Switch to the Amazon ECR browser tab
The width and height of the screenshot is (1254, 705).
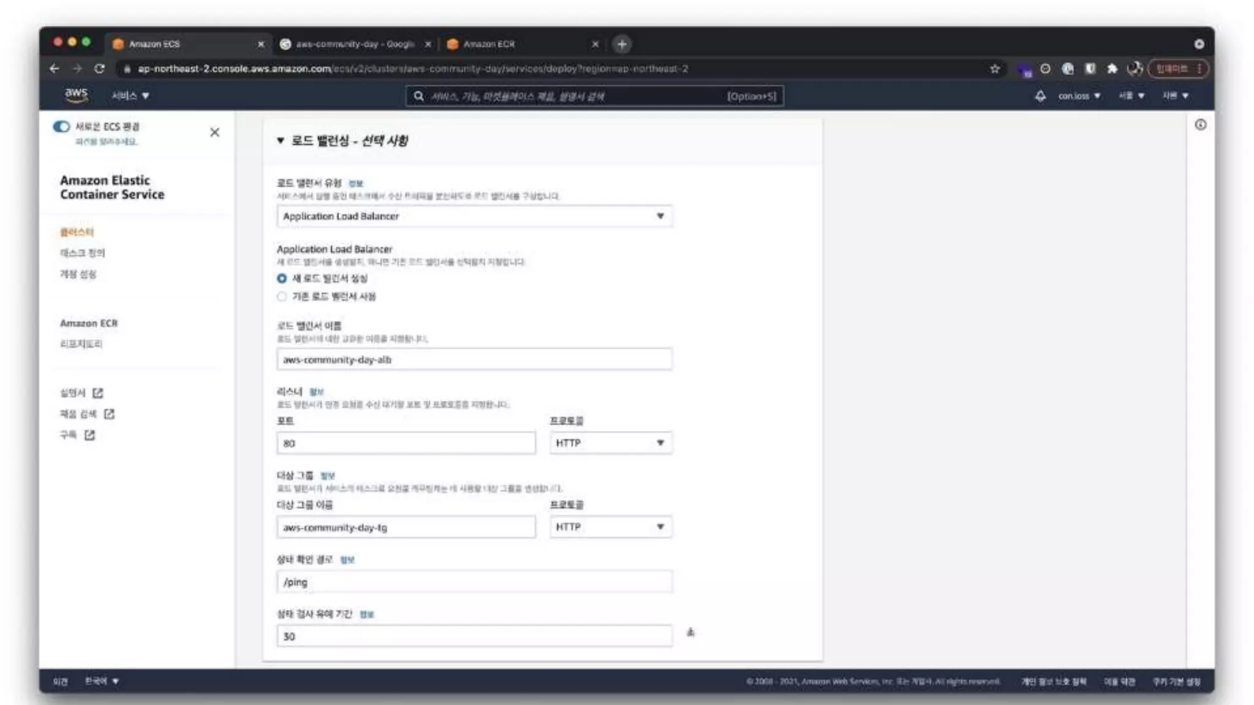[489, 44]
